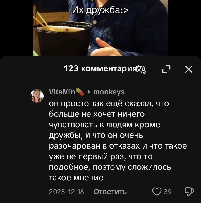Expand the comments panel to full screen
The height and width of the screenshot is (203, 201).
pos(166,69)
